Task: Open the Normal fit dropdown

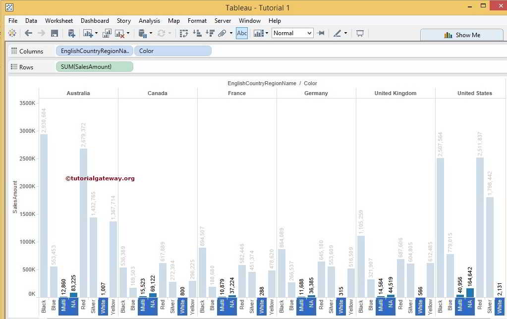Action: tap(310, 33)
